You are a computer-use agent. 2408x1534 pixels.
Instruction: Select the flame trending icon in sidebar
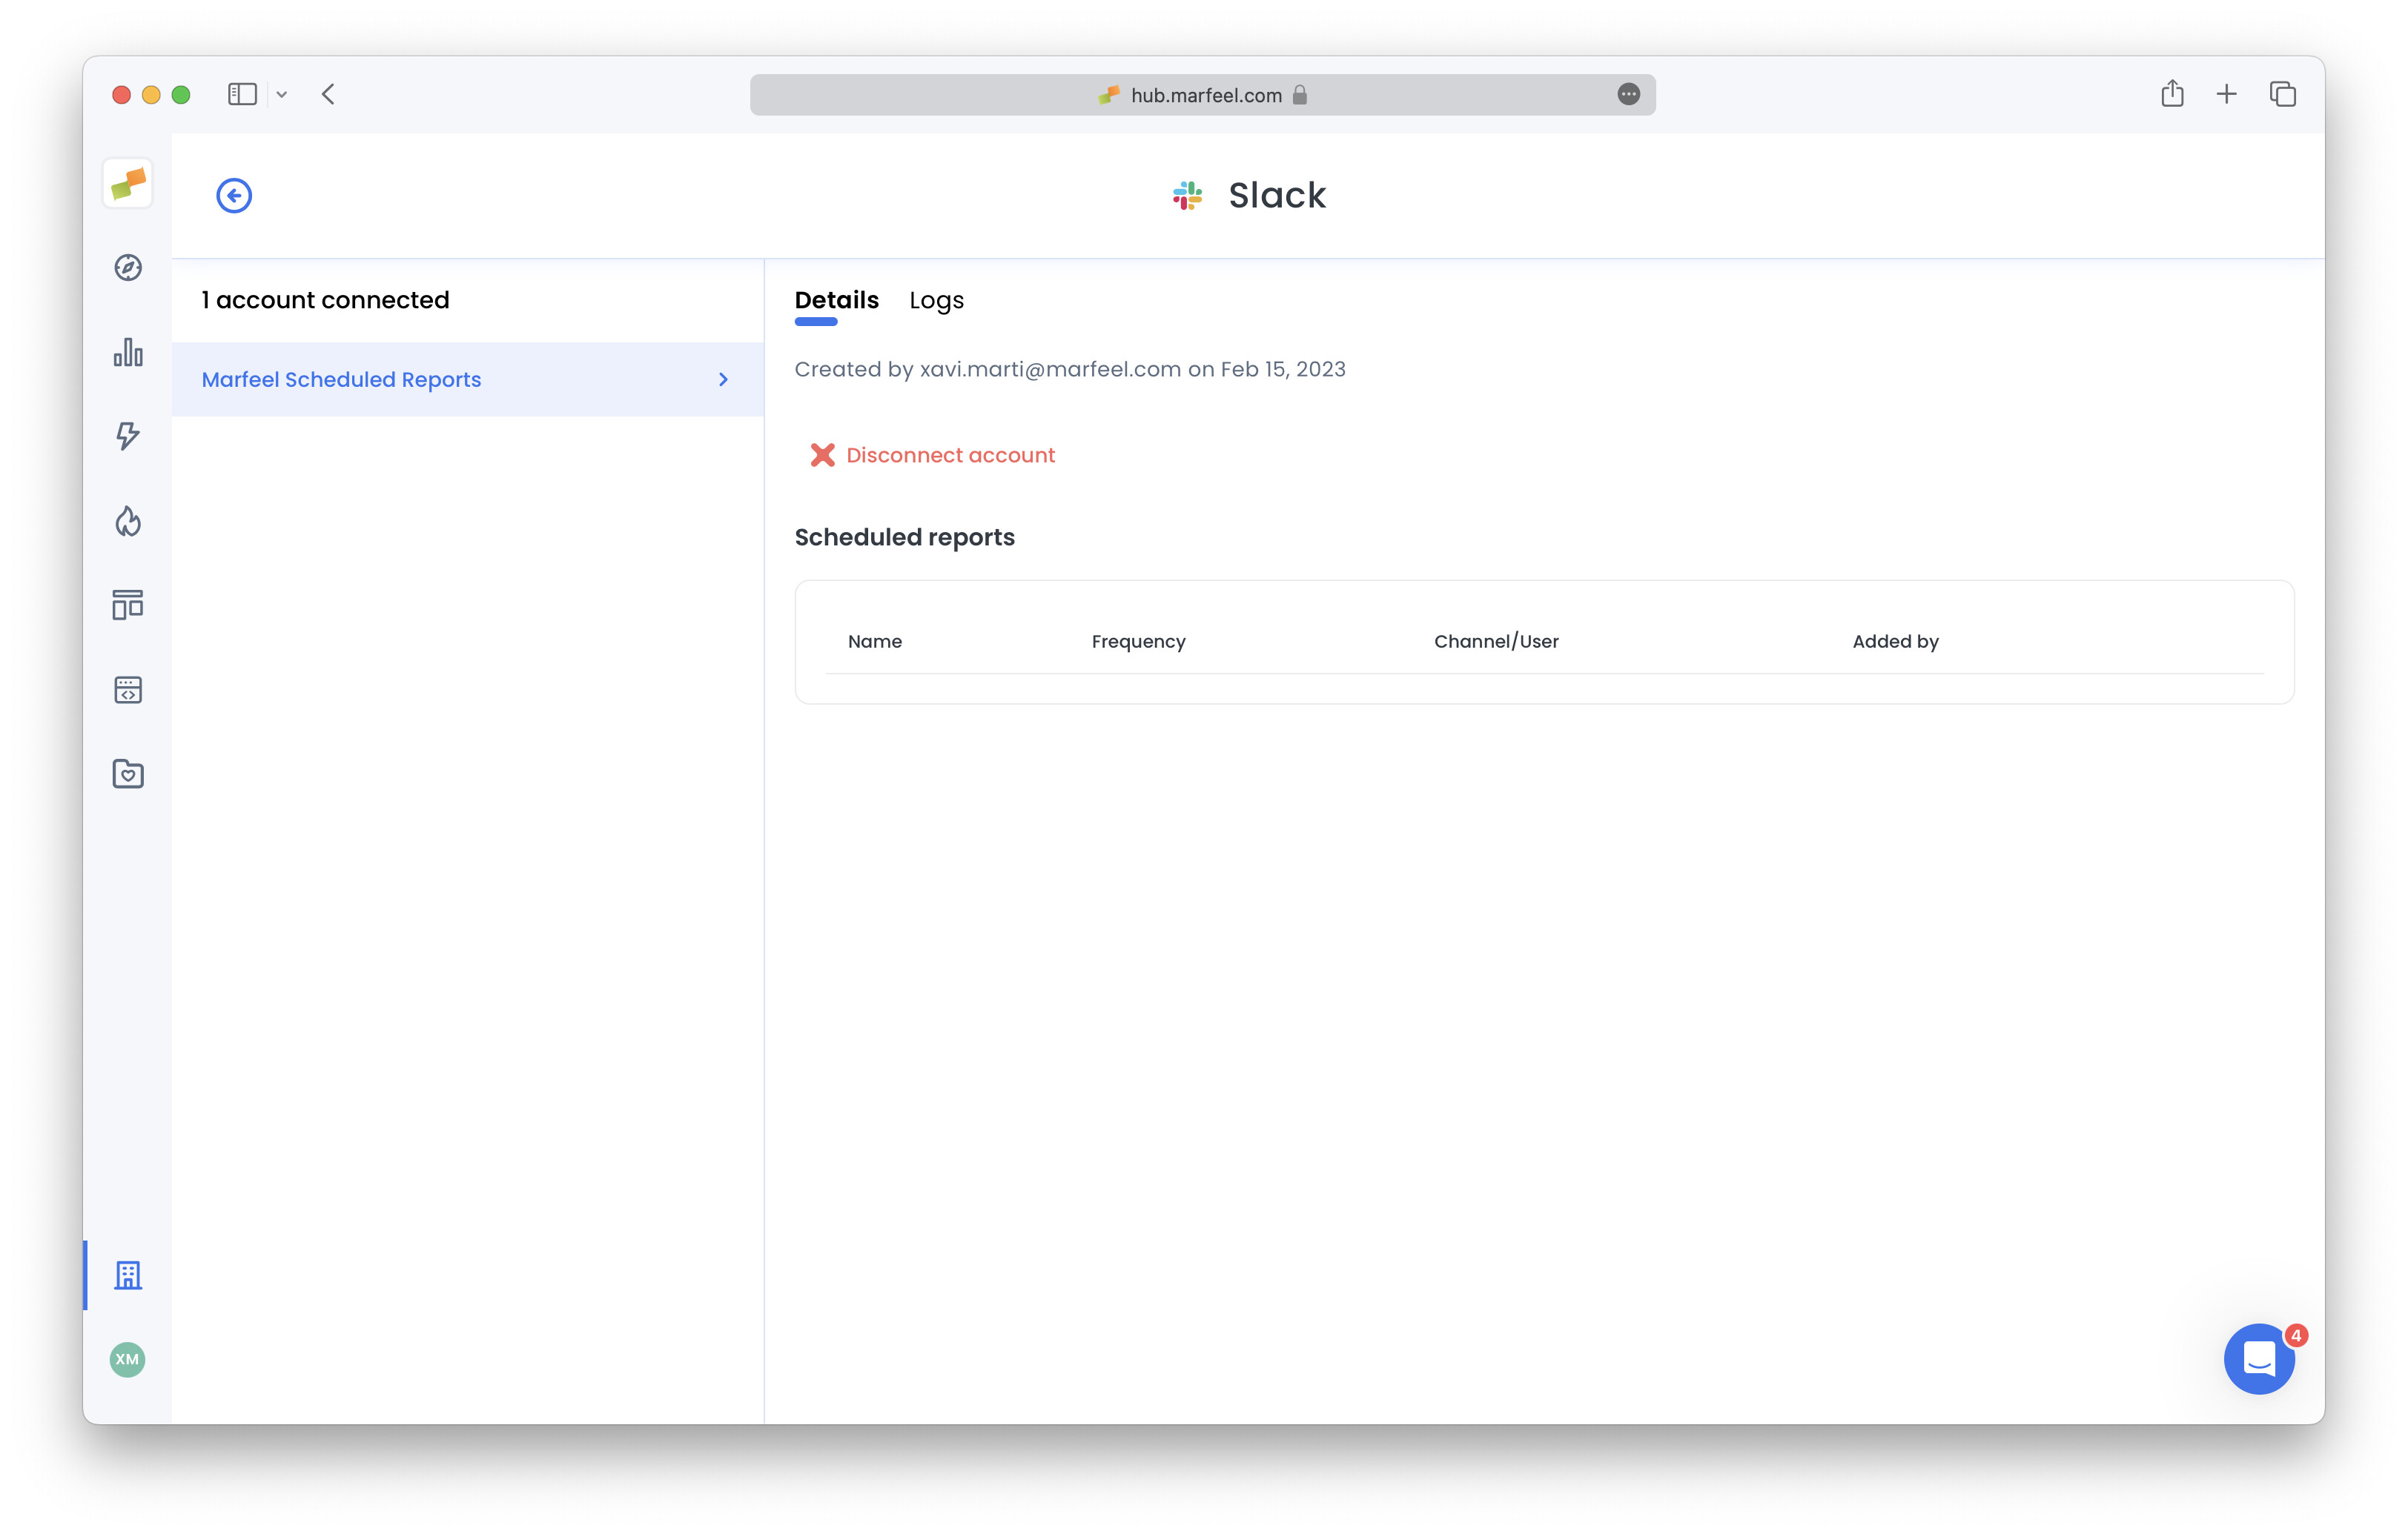[x=127, y=521]
